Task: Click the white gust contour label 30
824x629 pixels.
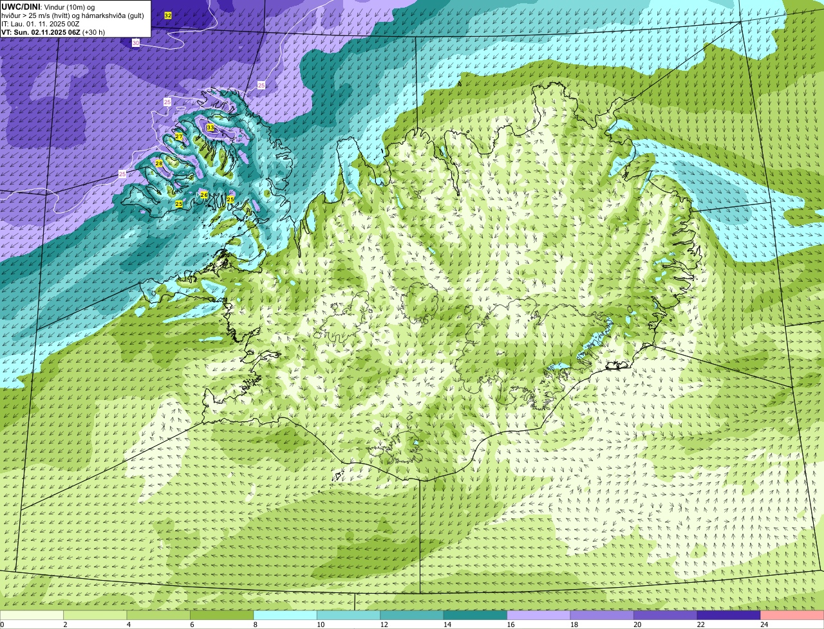Action: click(135, 42)
